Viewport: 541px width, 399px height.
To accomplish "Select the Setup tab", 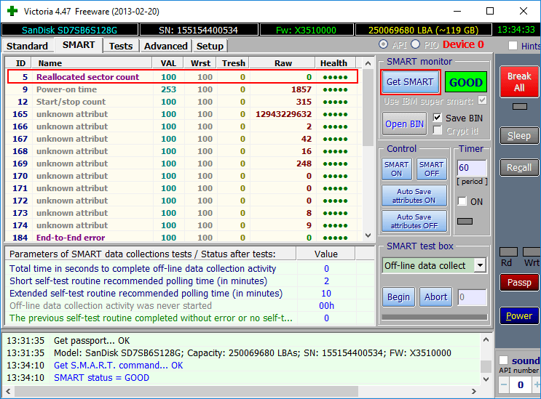I will (210, 46).
